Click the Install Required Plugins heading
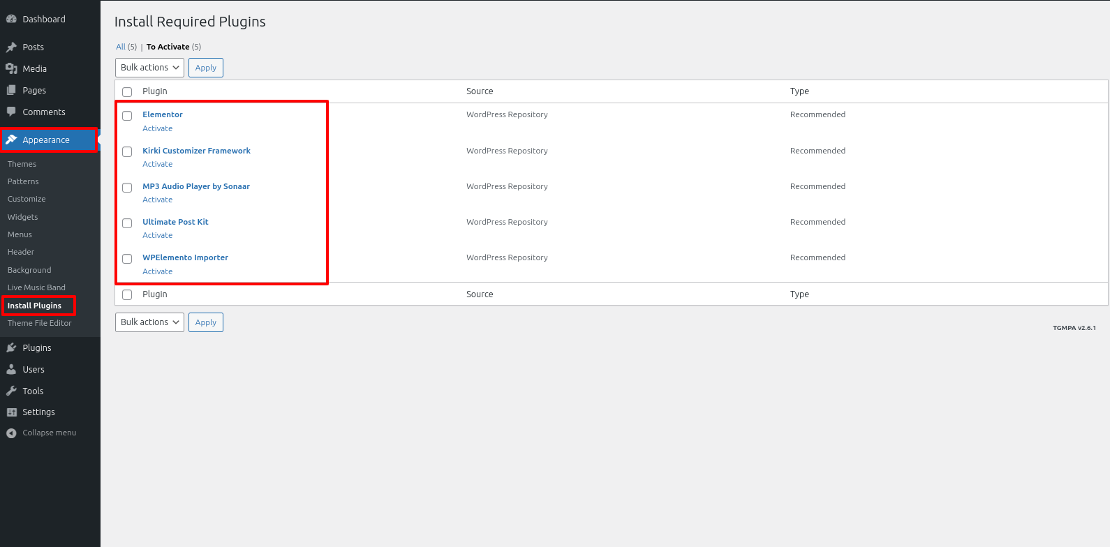 (x=190, y=22)
